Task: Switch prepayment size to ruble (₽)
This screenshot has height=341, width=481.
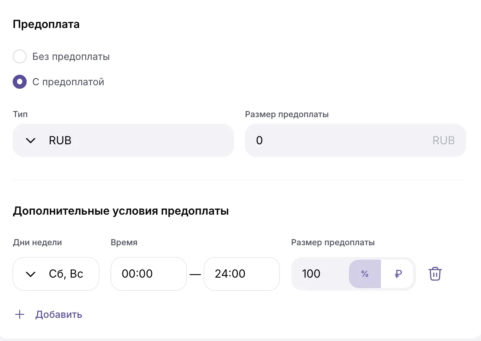Action: [397, 274]
